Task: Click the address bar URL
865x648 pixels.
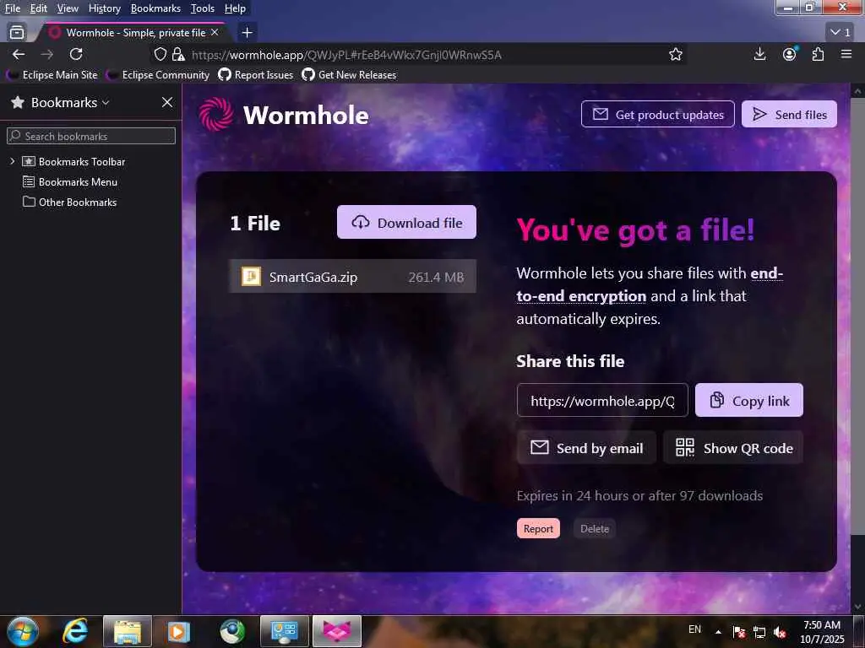Action: pyautogui.click(x=346, y=55)
